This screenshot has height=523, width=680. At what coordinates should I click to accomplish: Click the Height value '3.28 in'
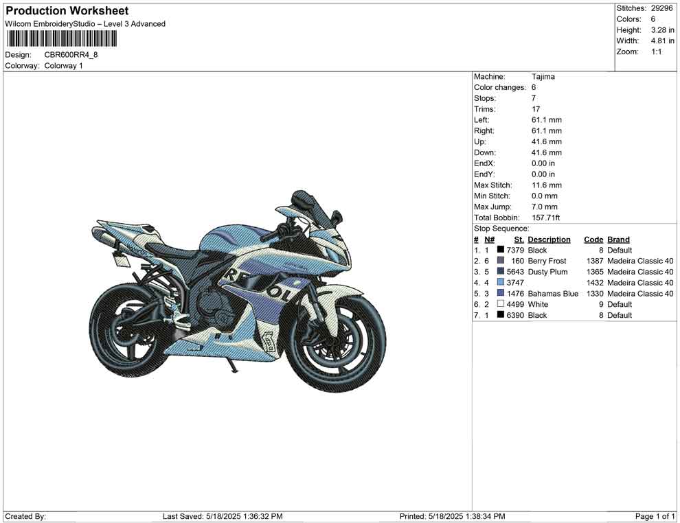click(663, 30)
